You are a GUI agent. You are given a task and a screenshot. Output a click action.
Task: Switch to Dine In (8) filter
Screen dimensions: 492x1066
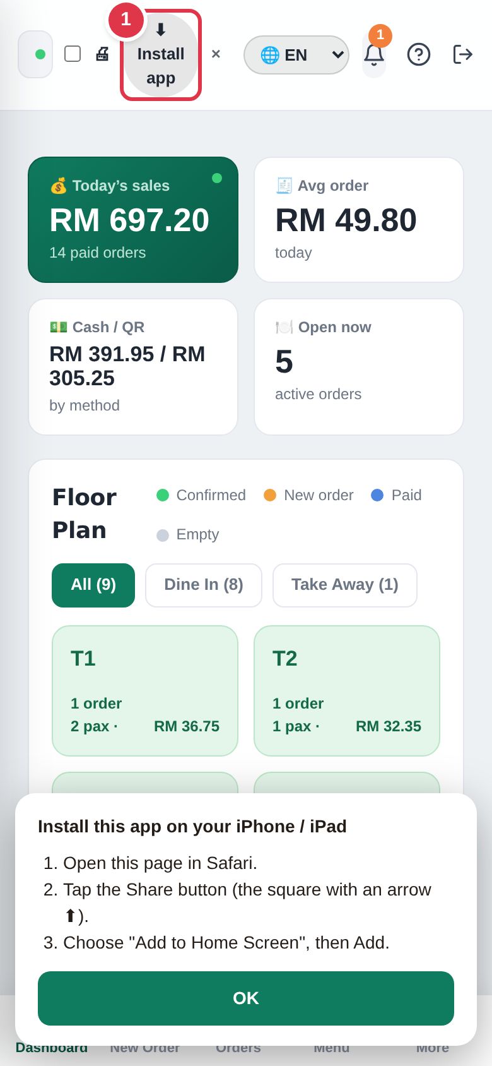(x=204, y=585)
